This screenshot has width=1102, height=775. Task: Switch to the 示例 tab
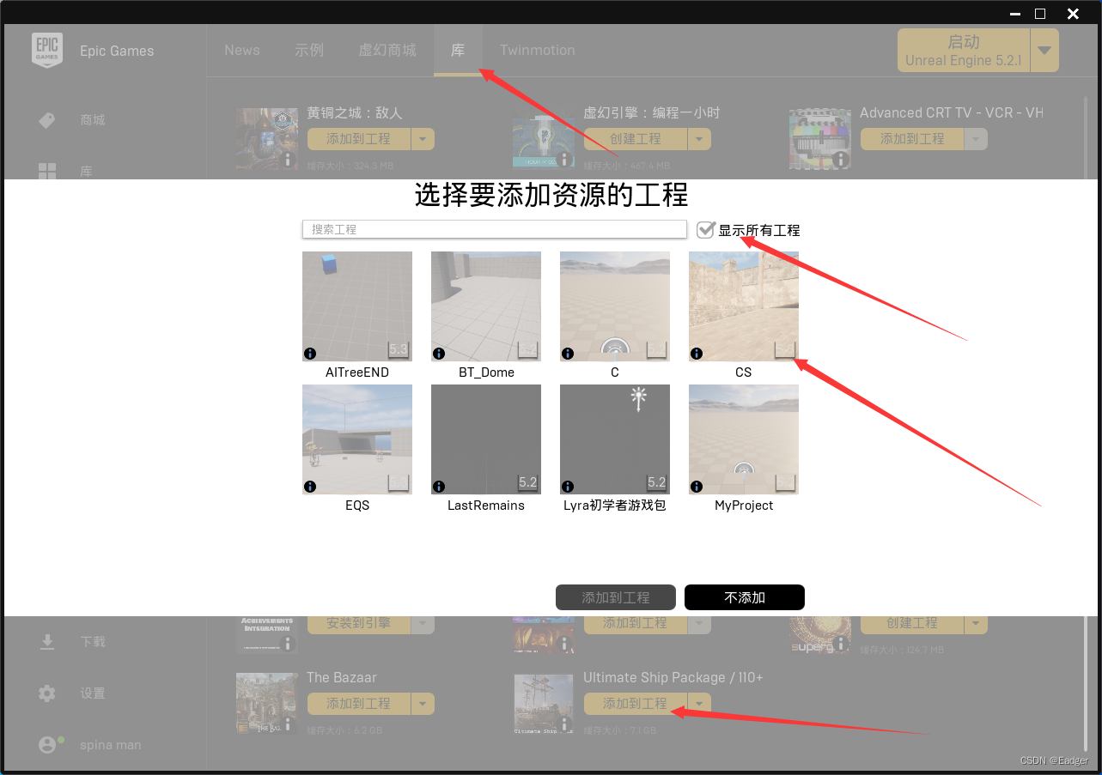coord(309,51)
